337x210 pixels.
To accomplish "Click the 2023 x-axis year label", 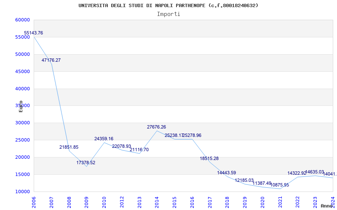I will [x=315, y=202].
